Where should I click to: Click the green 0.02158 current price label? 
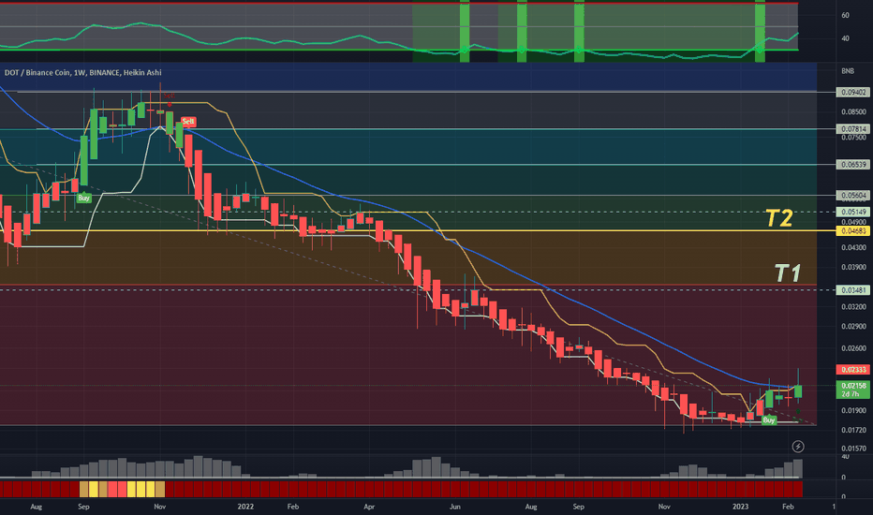[x=853, y=390]
